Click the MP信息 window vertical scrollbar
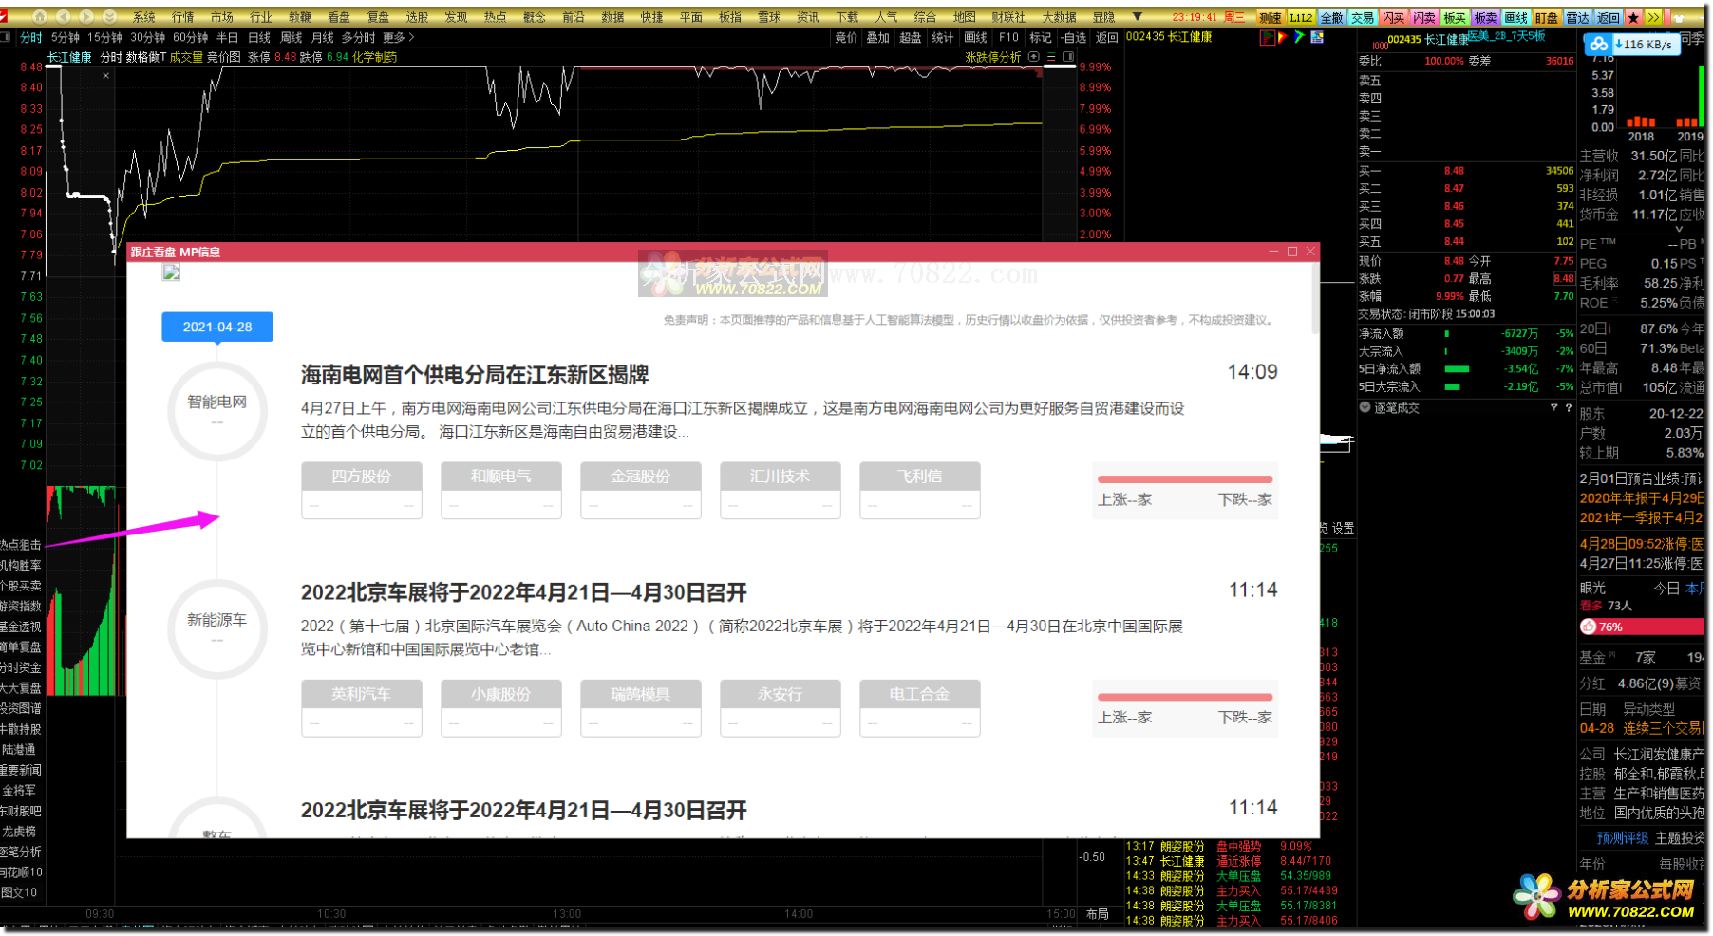This screenshot has height=936, width=1713. pos(1314,299)
